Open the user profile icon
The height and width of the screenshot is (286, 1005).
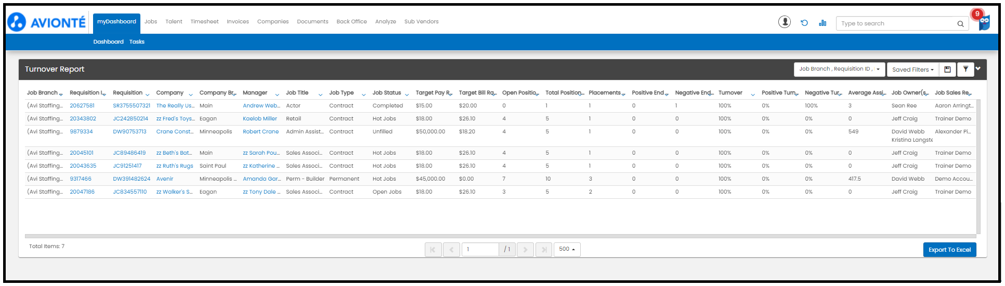click(x=784, y=22)
